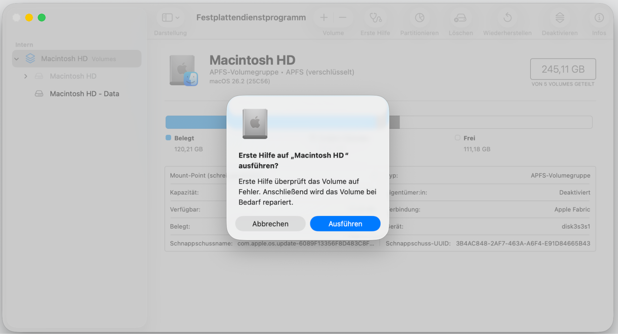The image size is (618, 334).
Task: Click the Intern sidebar section header
Action: (x=24, y=45)
